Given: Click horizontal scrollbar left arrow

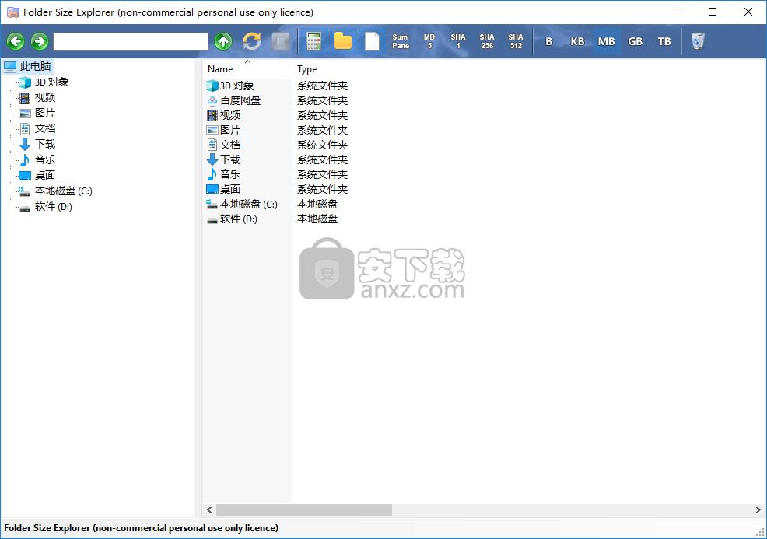Looking at the screenshot, I should (209, 509).
